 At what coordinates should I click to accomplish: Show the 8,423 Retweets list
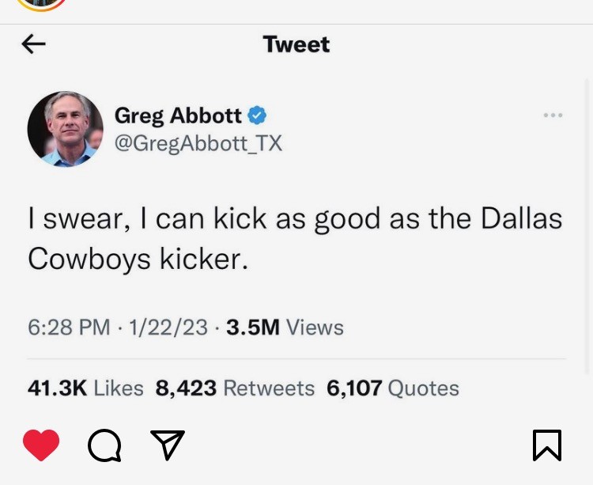click(235, 388)
